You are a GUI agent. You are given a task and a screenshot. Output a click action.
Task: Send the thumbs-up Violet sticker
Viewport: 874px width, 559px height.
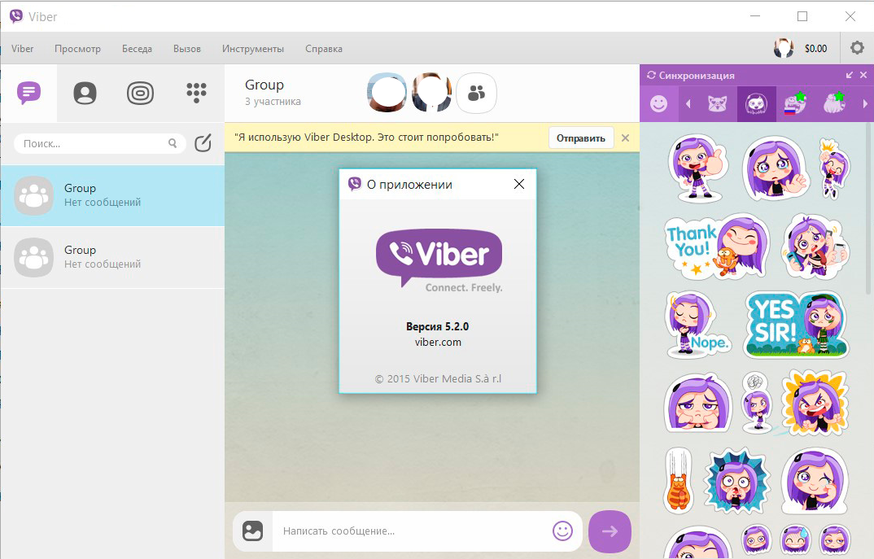tap(698, 168)
